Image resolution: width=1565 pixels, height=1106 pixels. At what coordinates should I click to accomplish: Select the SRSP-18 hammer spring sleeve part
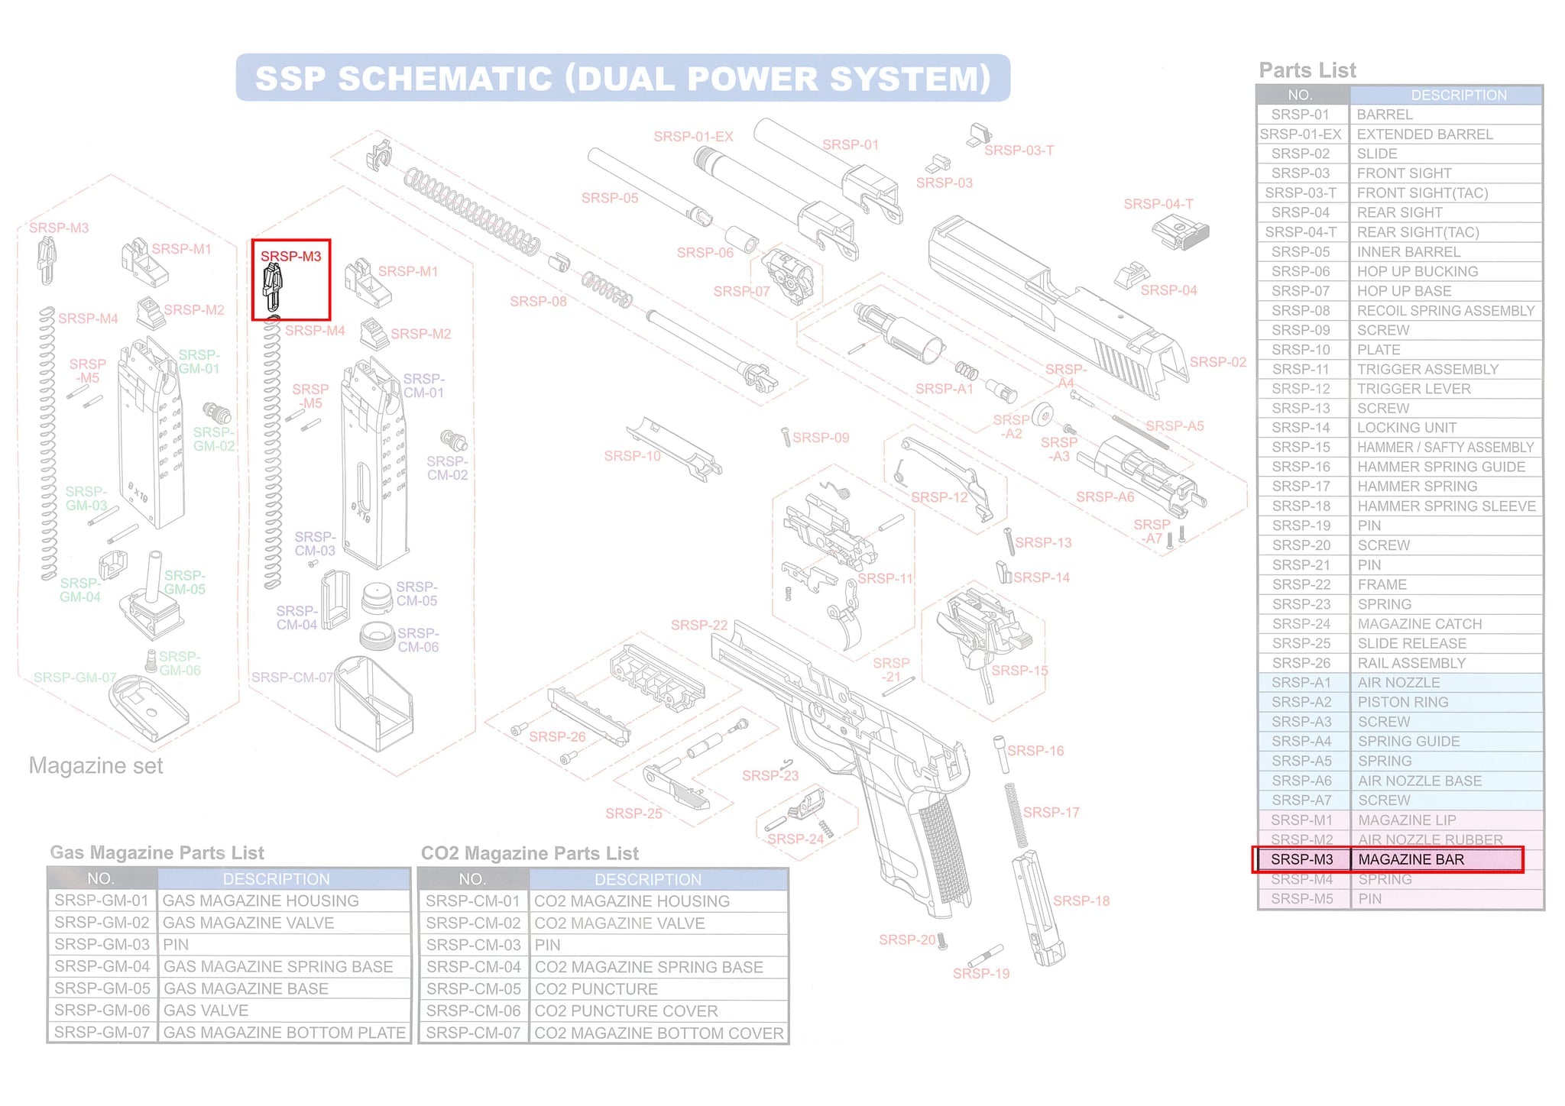point(1038,907)
